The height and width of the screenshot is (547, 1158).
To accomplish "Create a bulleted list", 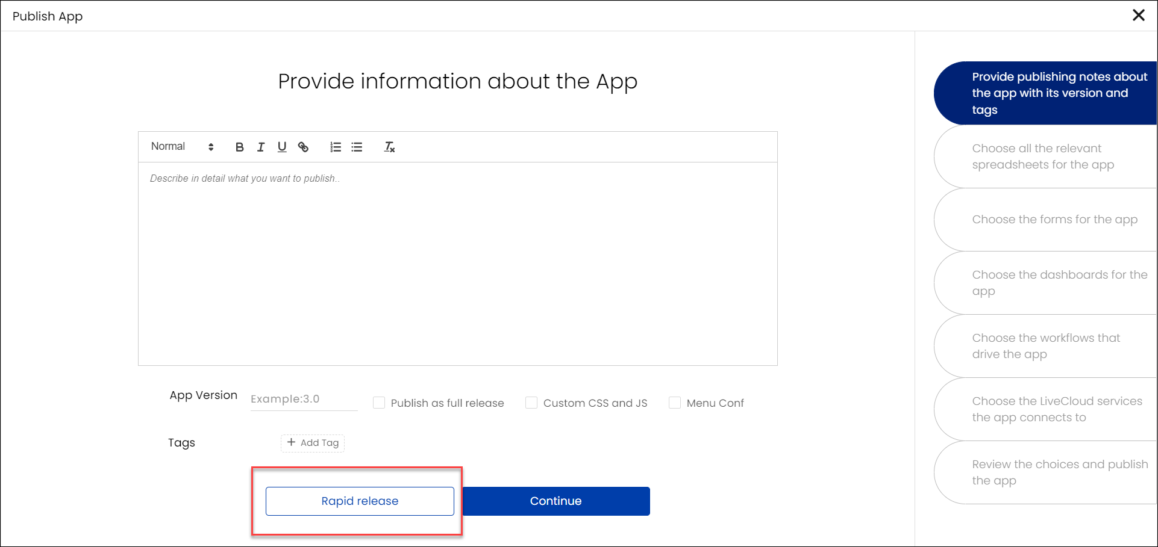I will point(357,147).
